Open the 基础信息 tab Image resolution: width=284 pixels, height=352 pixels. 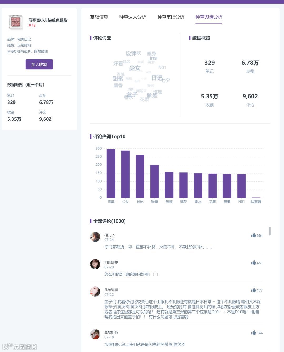(x=99, y=17)
